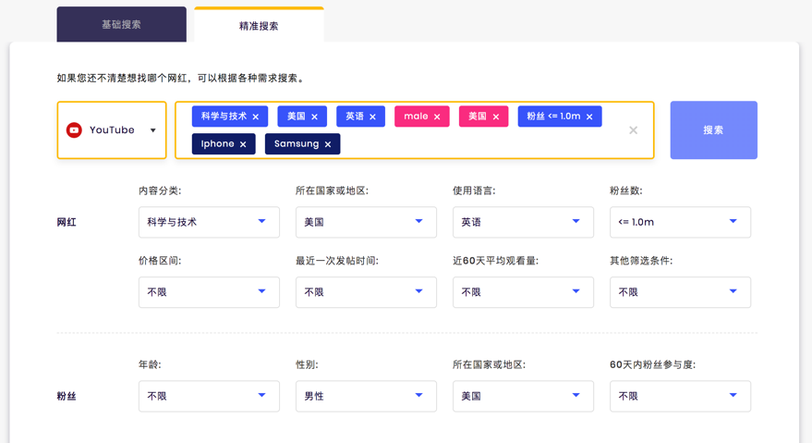Remove the 科学与技术 tag
This screenshot has height=443, width=812.
256,117
